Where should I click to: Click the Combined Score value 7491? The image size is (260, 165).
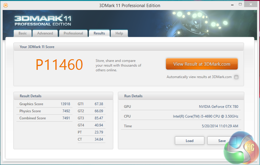66,118
